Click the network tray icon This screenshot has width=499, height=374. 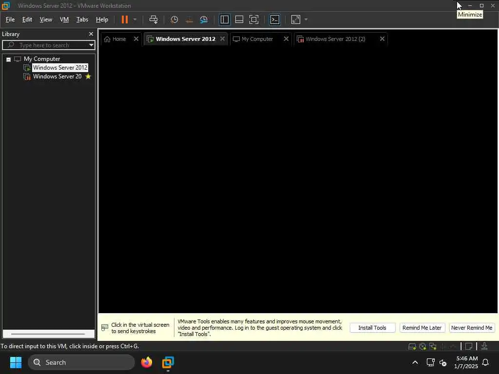[x=431, y=362]
